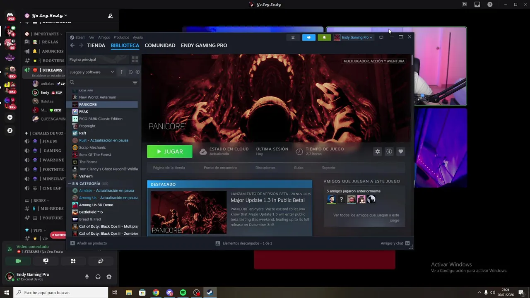The width and height of the screenshot is (530, 298).
Task: Open the Productos menu
Action: (x=121, y=37)
